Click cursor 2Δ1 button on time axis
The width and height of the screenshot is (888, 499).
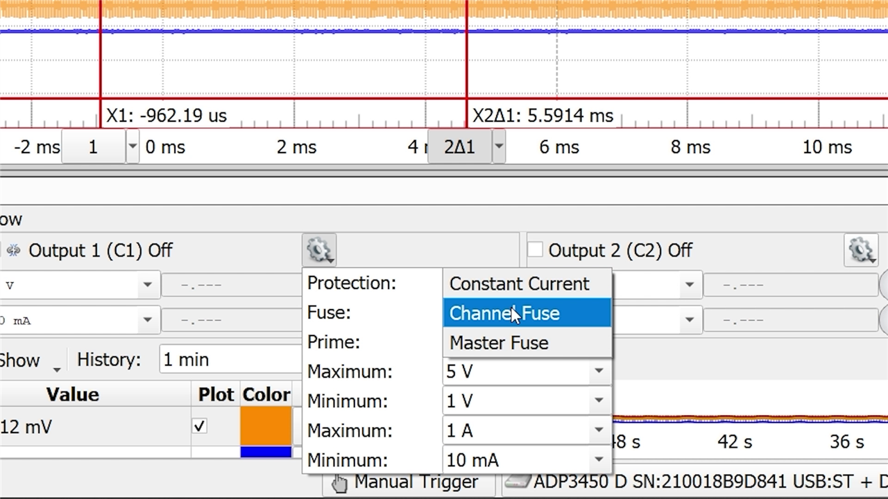click(459, 147)
